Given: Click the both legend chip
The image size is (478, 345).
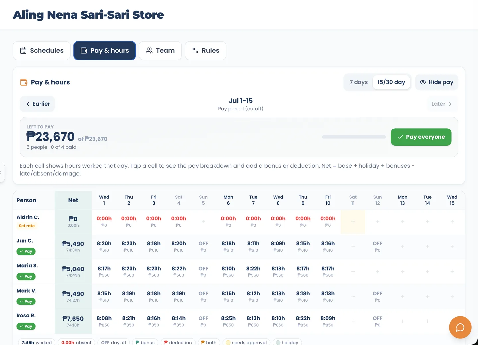Looking at the screenshot, I should click(x=209, y=342).
